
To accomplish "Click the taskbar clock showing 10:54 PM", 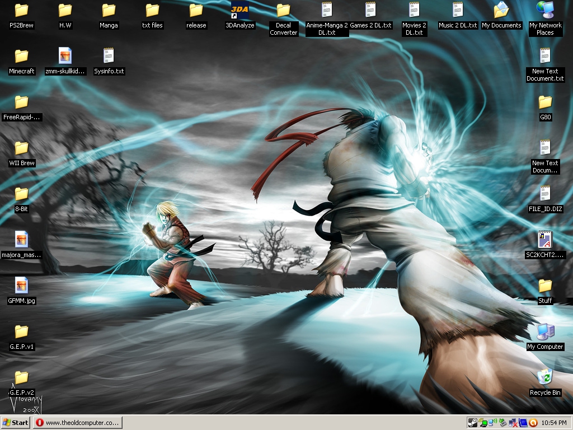I will point(554,423).
